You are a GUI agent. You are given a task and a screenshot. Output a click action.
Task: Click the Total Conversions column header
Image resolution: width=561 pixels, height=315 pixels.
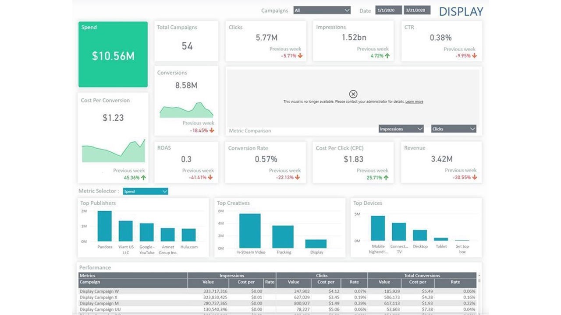coord(422,276)
